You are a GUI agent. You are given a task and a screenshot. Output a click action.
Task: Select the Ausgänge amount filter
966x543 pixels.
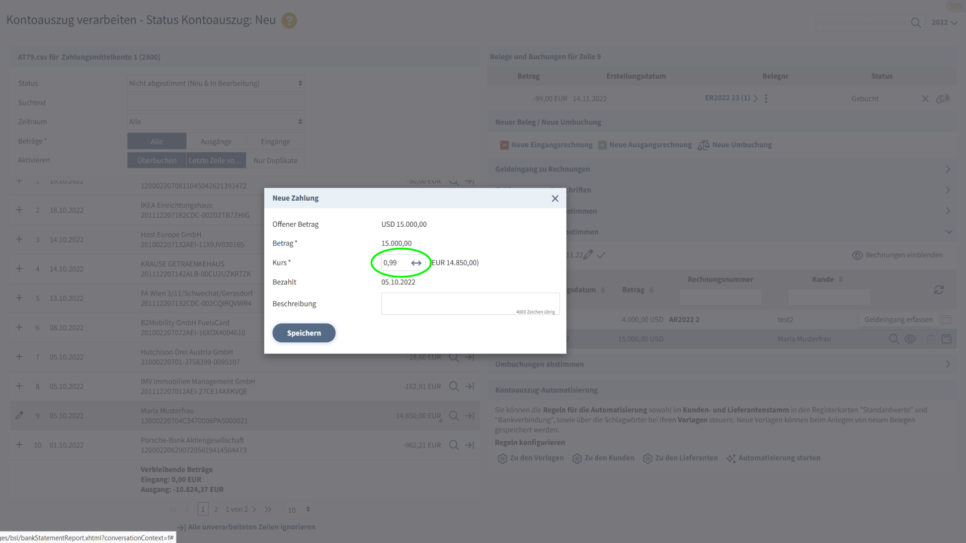[x=216, y=141]
